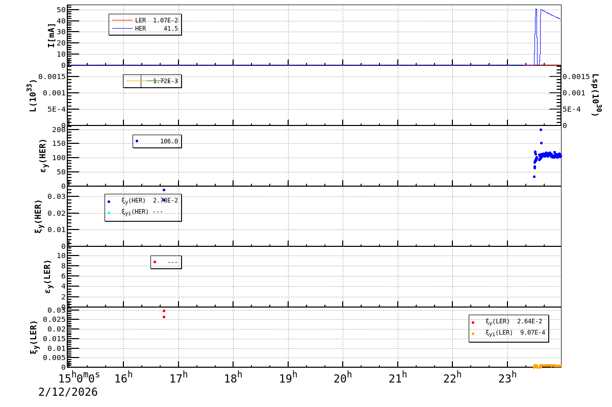Click the 23h tick label on time axis

pyautogui.click(x=507, y=378)
